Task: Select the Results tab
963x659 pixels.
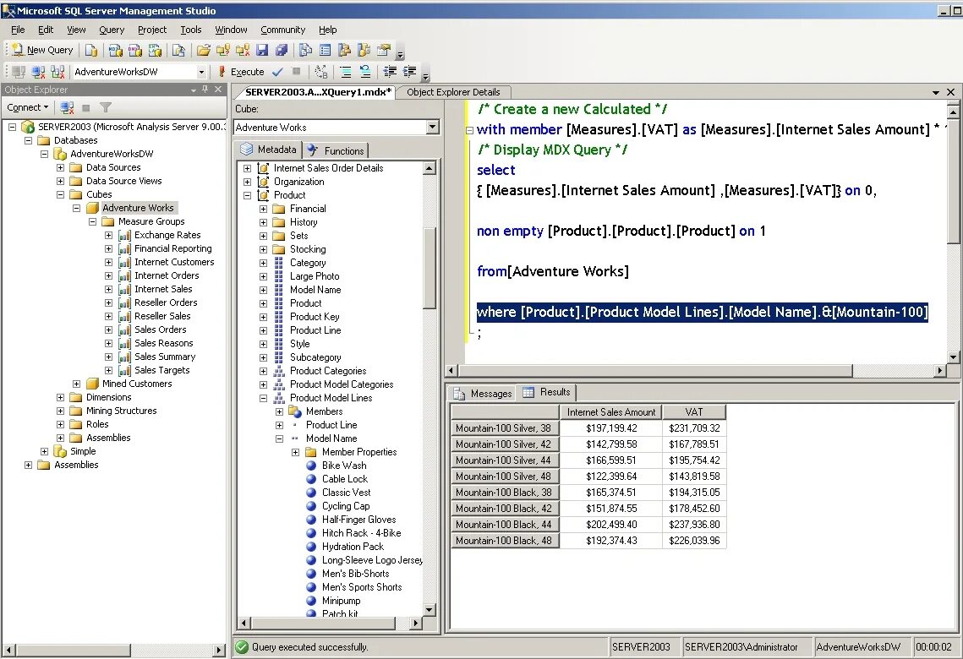Action: point(546,392)
